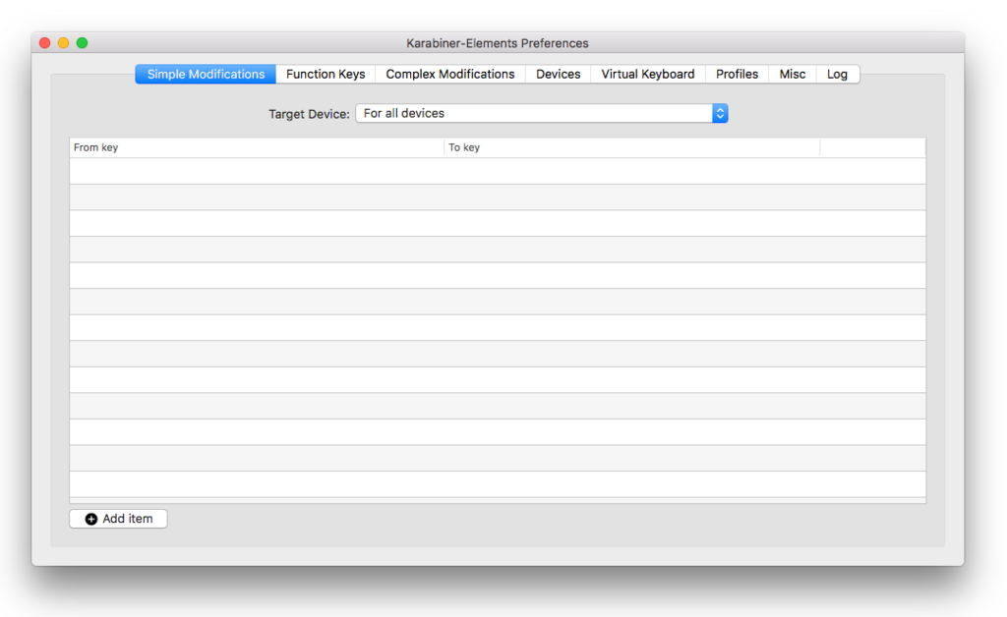Maximize the window with the green button
This screenshot has width=1007, height=617.
83,43
